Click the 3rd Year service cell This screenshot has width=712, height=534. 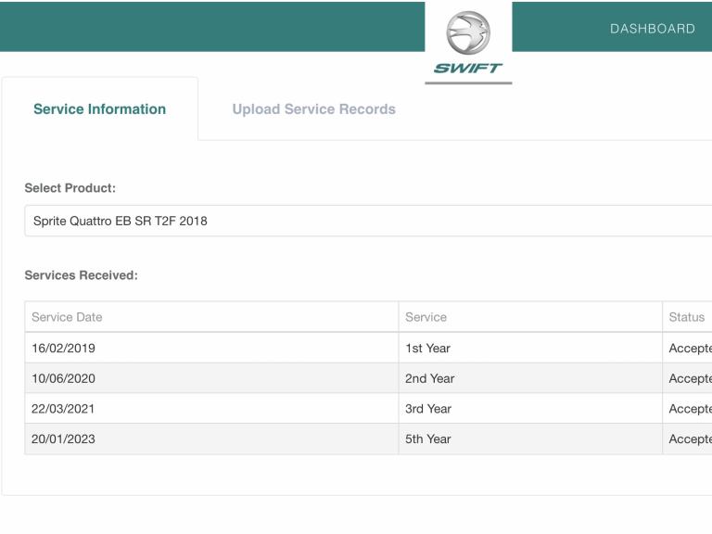click(429, 409)
